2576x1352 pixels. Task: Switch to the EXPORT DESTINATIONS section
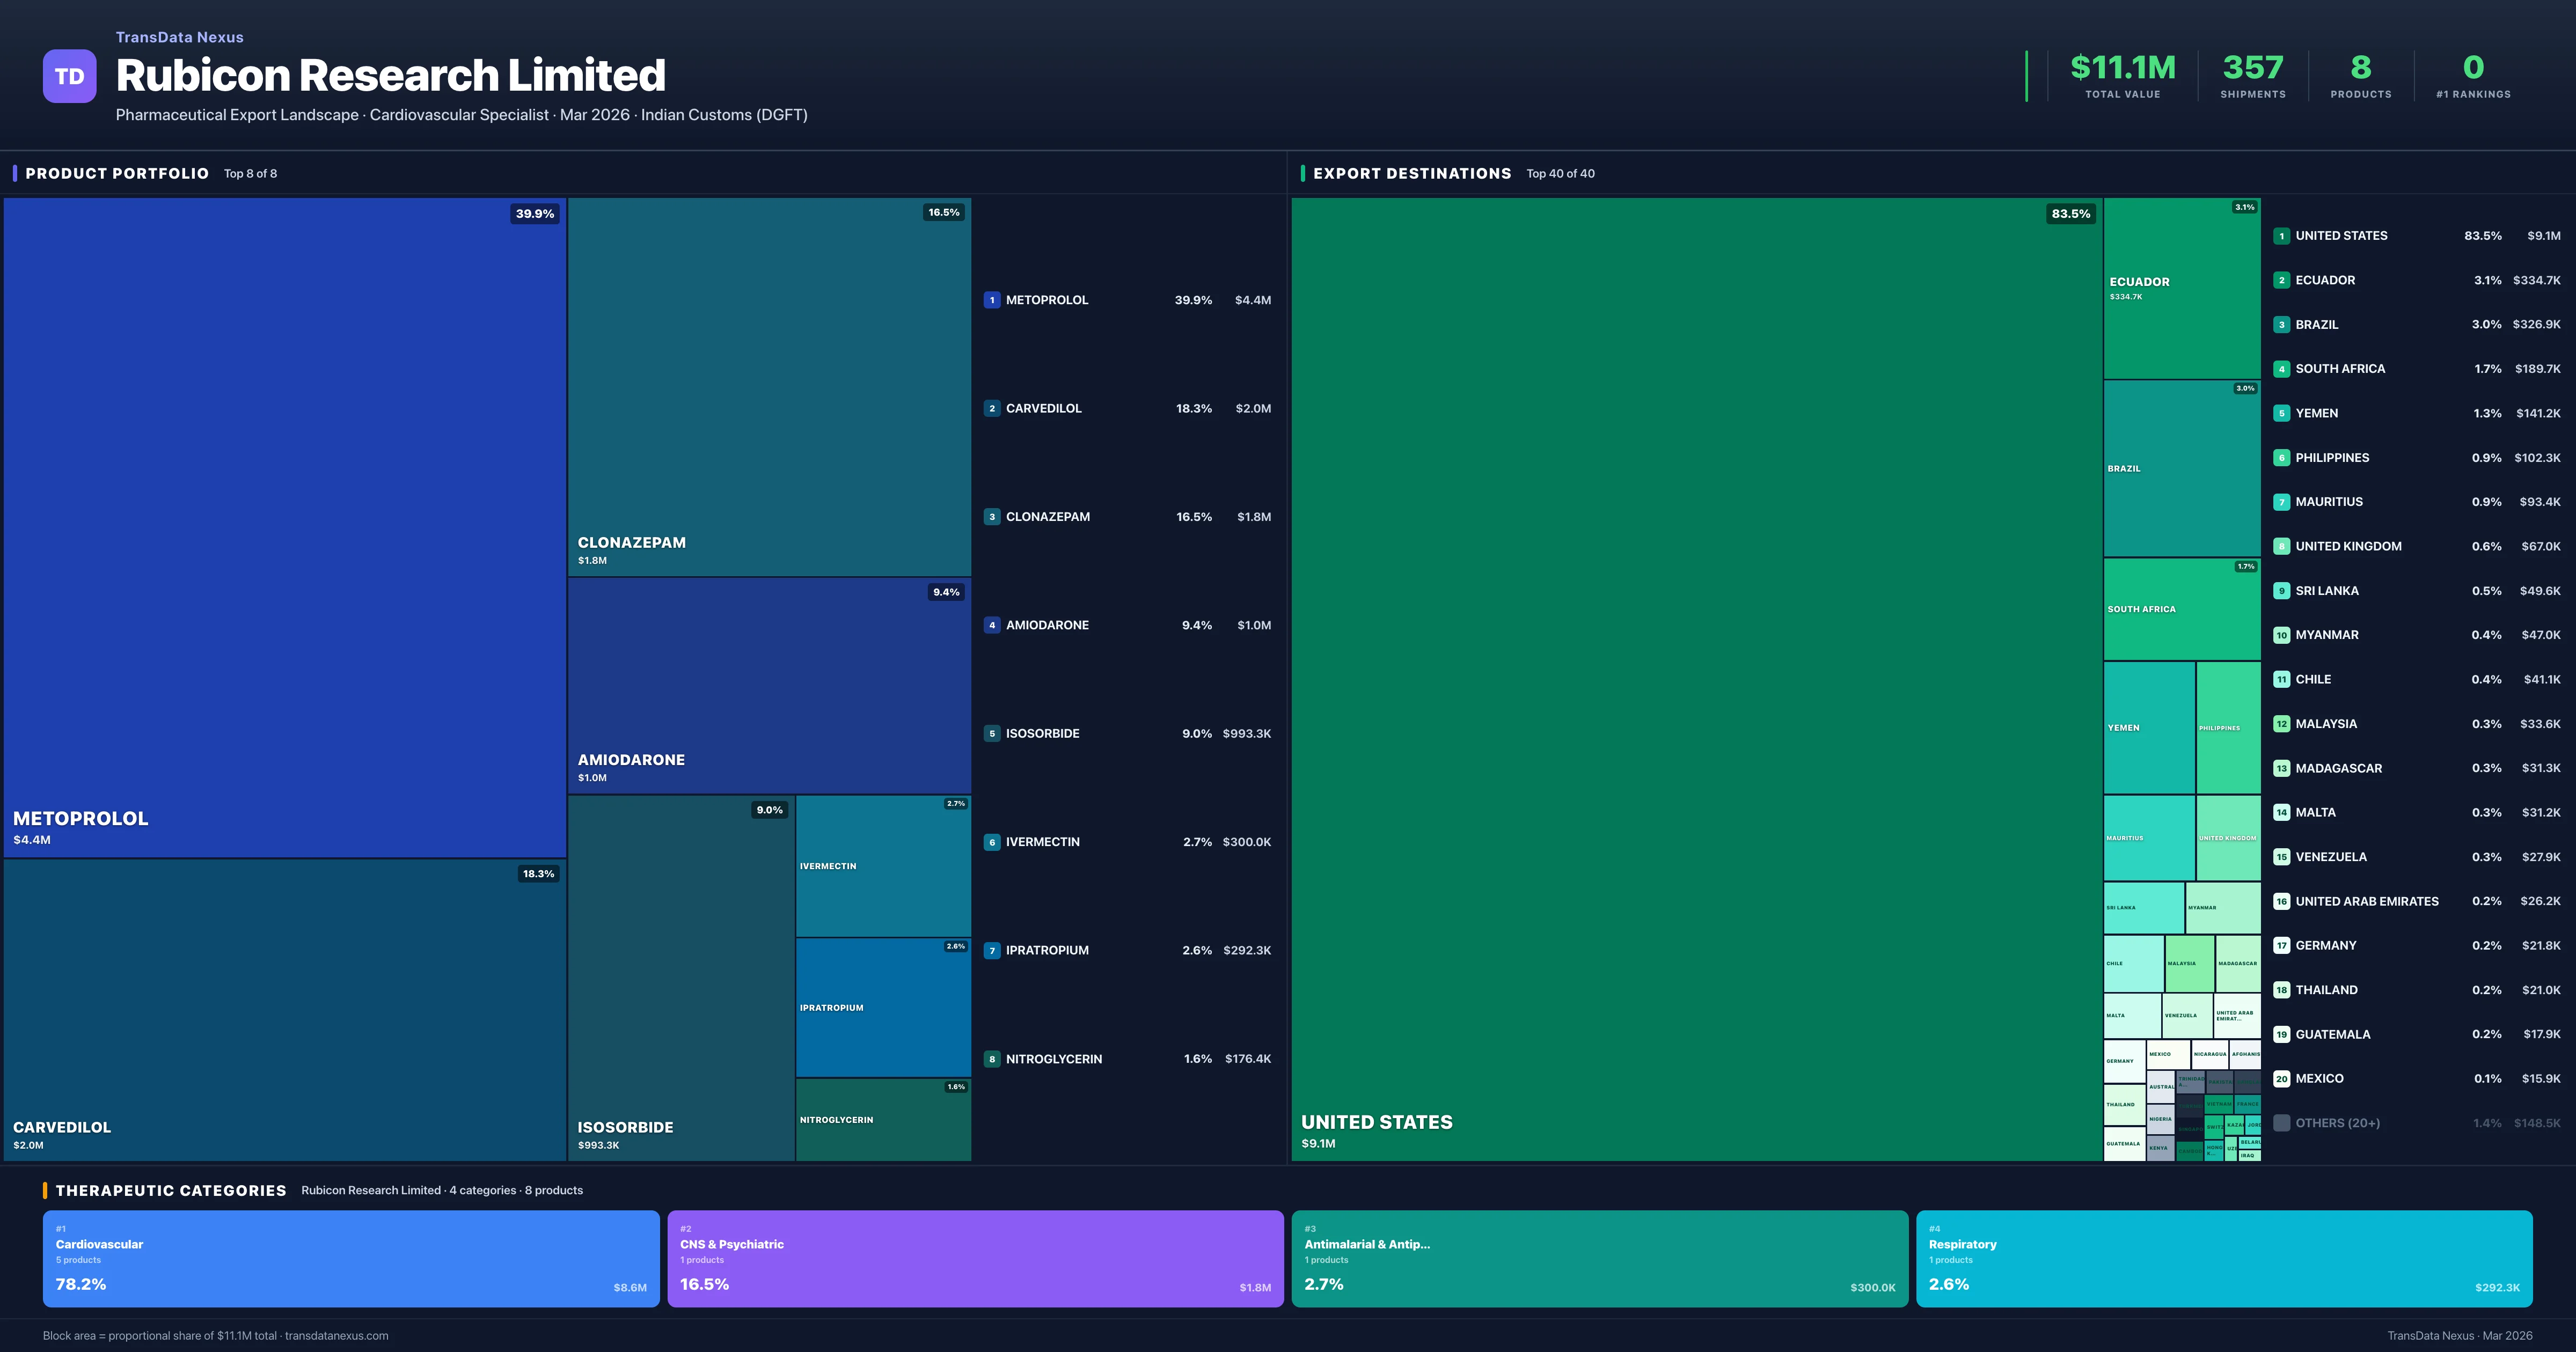tap(1413, 173)
